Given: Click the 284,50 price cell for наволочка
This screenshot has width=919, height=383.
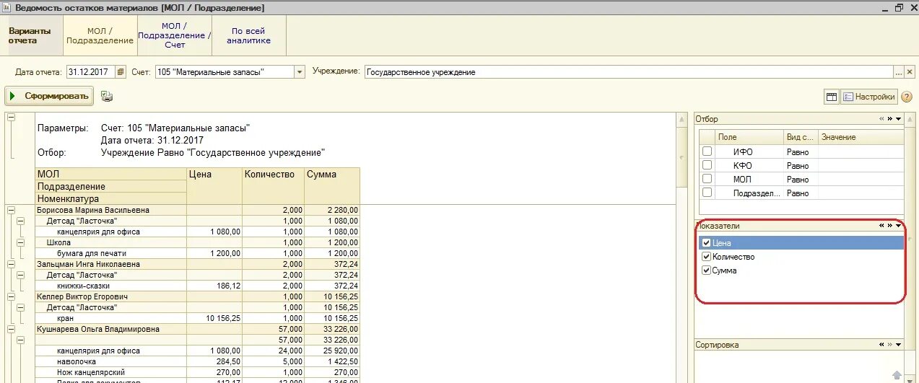Looking at the screenshot, I should 214,361.
